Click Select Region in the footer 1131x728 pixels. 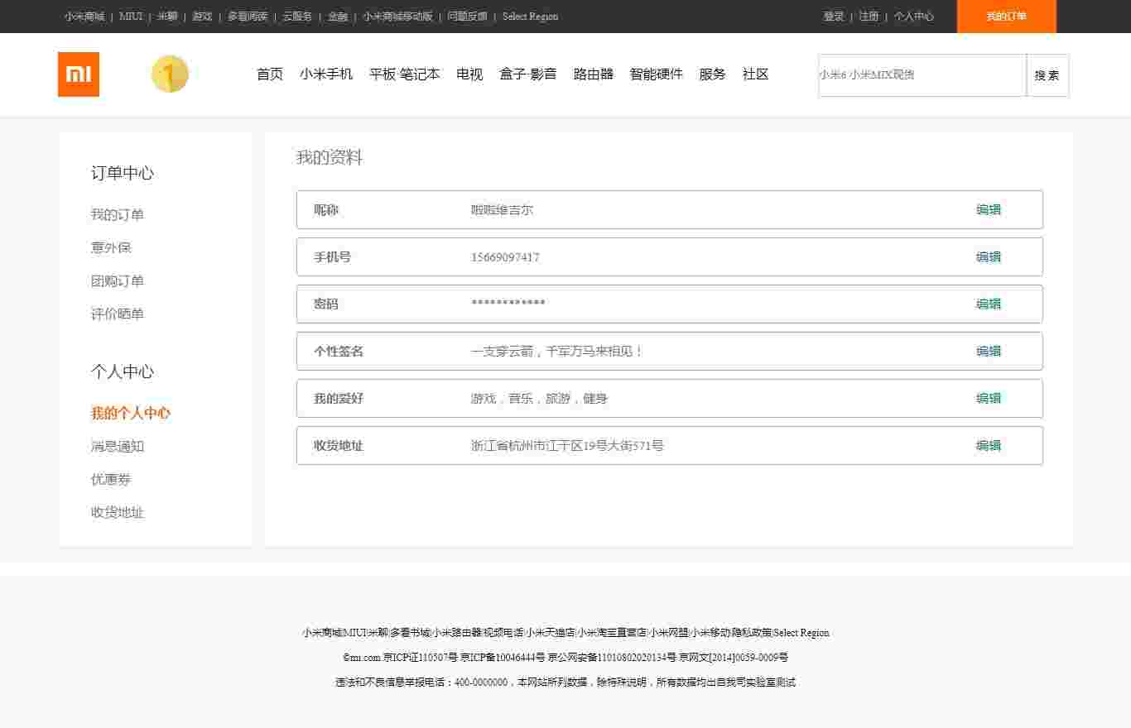click(x=801, y=633)
